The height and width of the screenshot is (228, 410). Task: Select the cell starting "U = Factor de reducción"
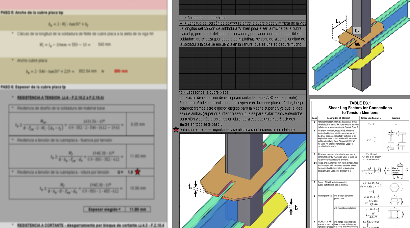(x=242, y=98)
